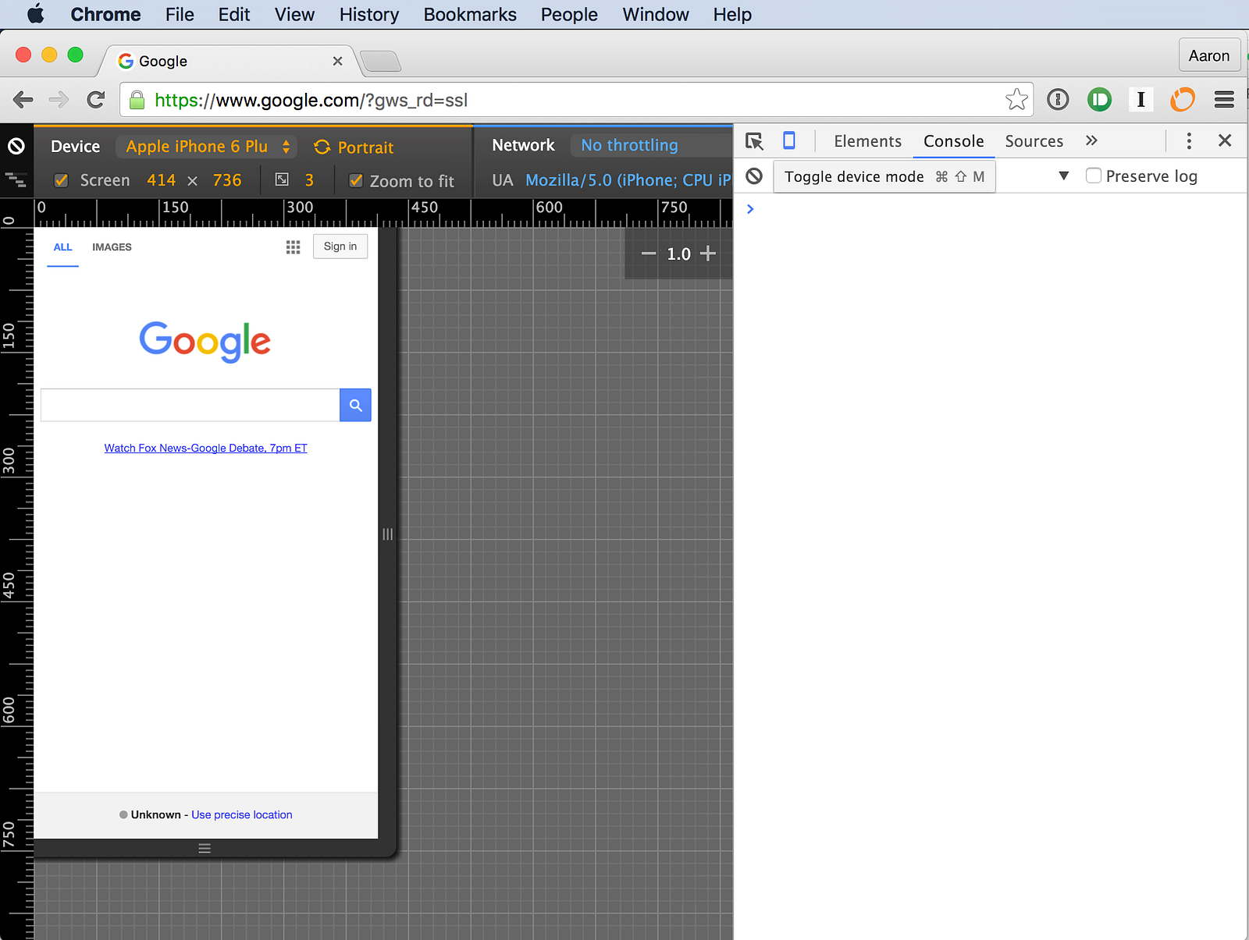Open the Aaron profile button
This screenshot has height=940, width=1249.
(1209, 55)
